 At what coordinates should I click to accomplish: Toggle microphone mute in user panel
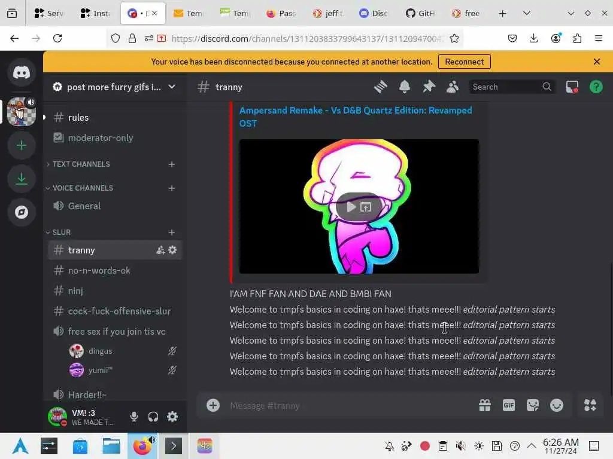[133, 417]
